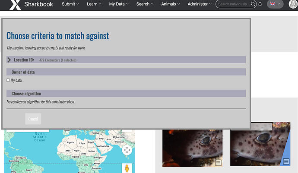
Task: Open the language flag dropdown
Action: (x=275, y=4)
